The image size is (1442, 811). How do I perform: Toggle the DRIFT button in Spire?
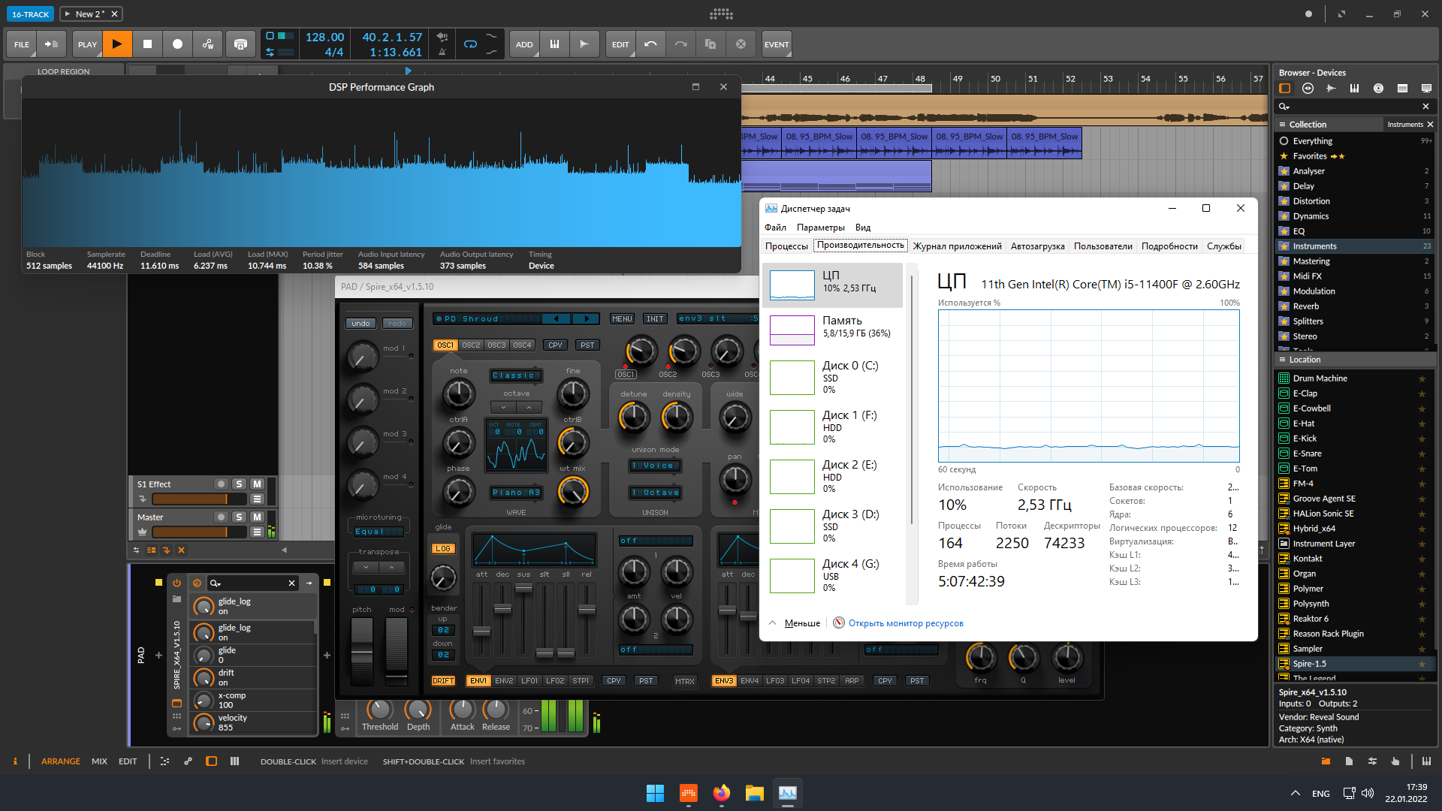point(443,681)
